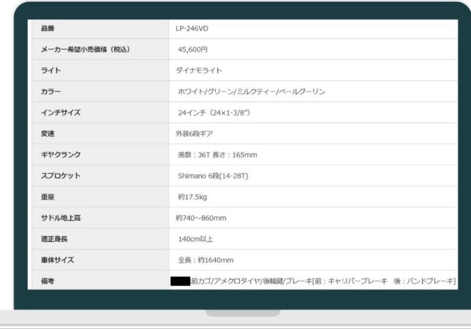Click the 外装6段ギア gear value
Image resolution: width=471 pixels, height=329 pixels.
[x=194, y=134]
